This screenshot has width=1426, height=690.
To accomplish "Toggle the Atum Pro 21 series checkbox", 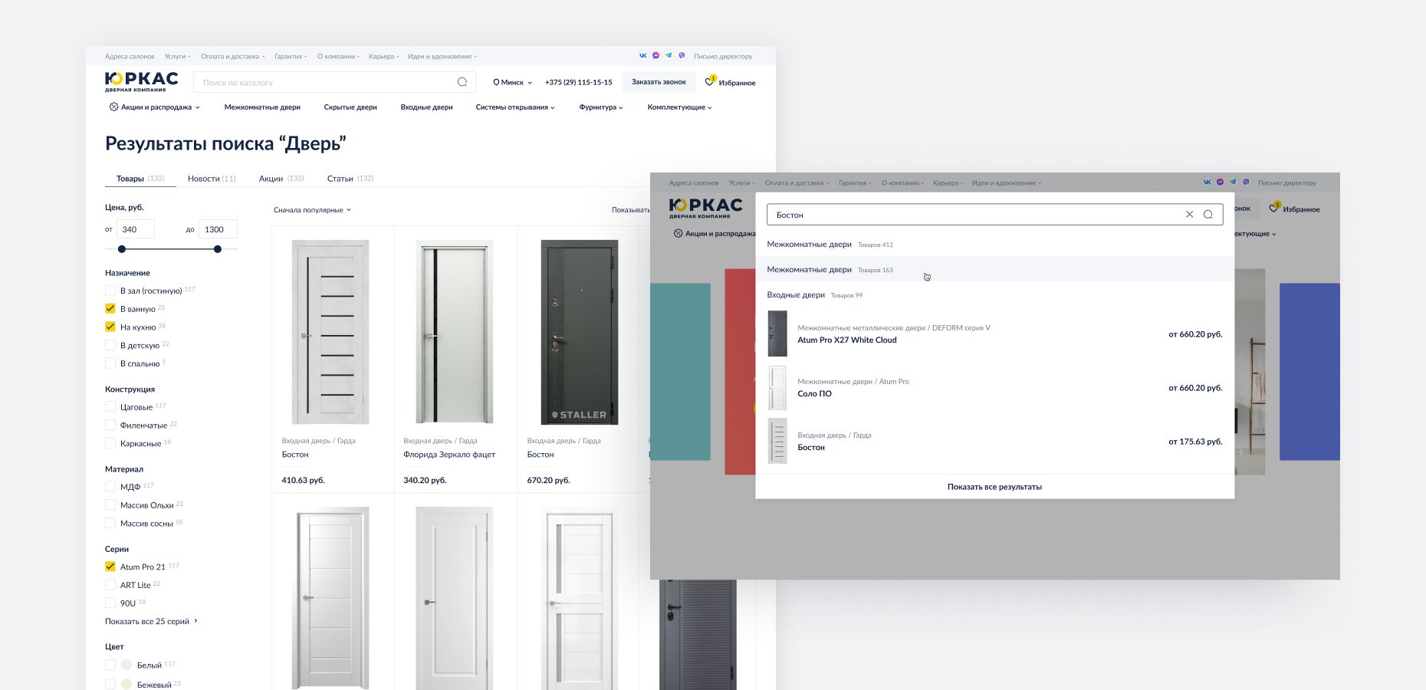I will [110, 567].
